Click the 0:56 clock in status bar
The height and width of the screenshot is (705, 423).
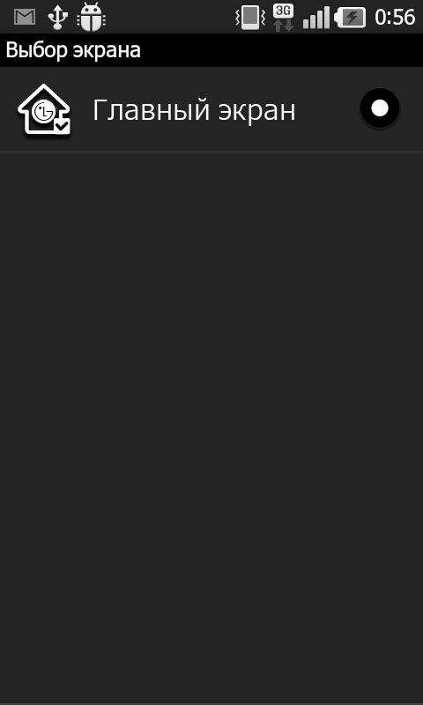click(x=395, y=17)
